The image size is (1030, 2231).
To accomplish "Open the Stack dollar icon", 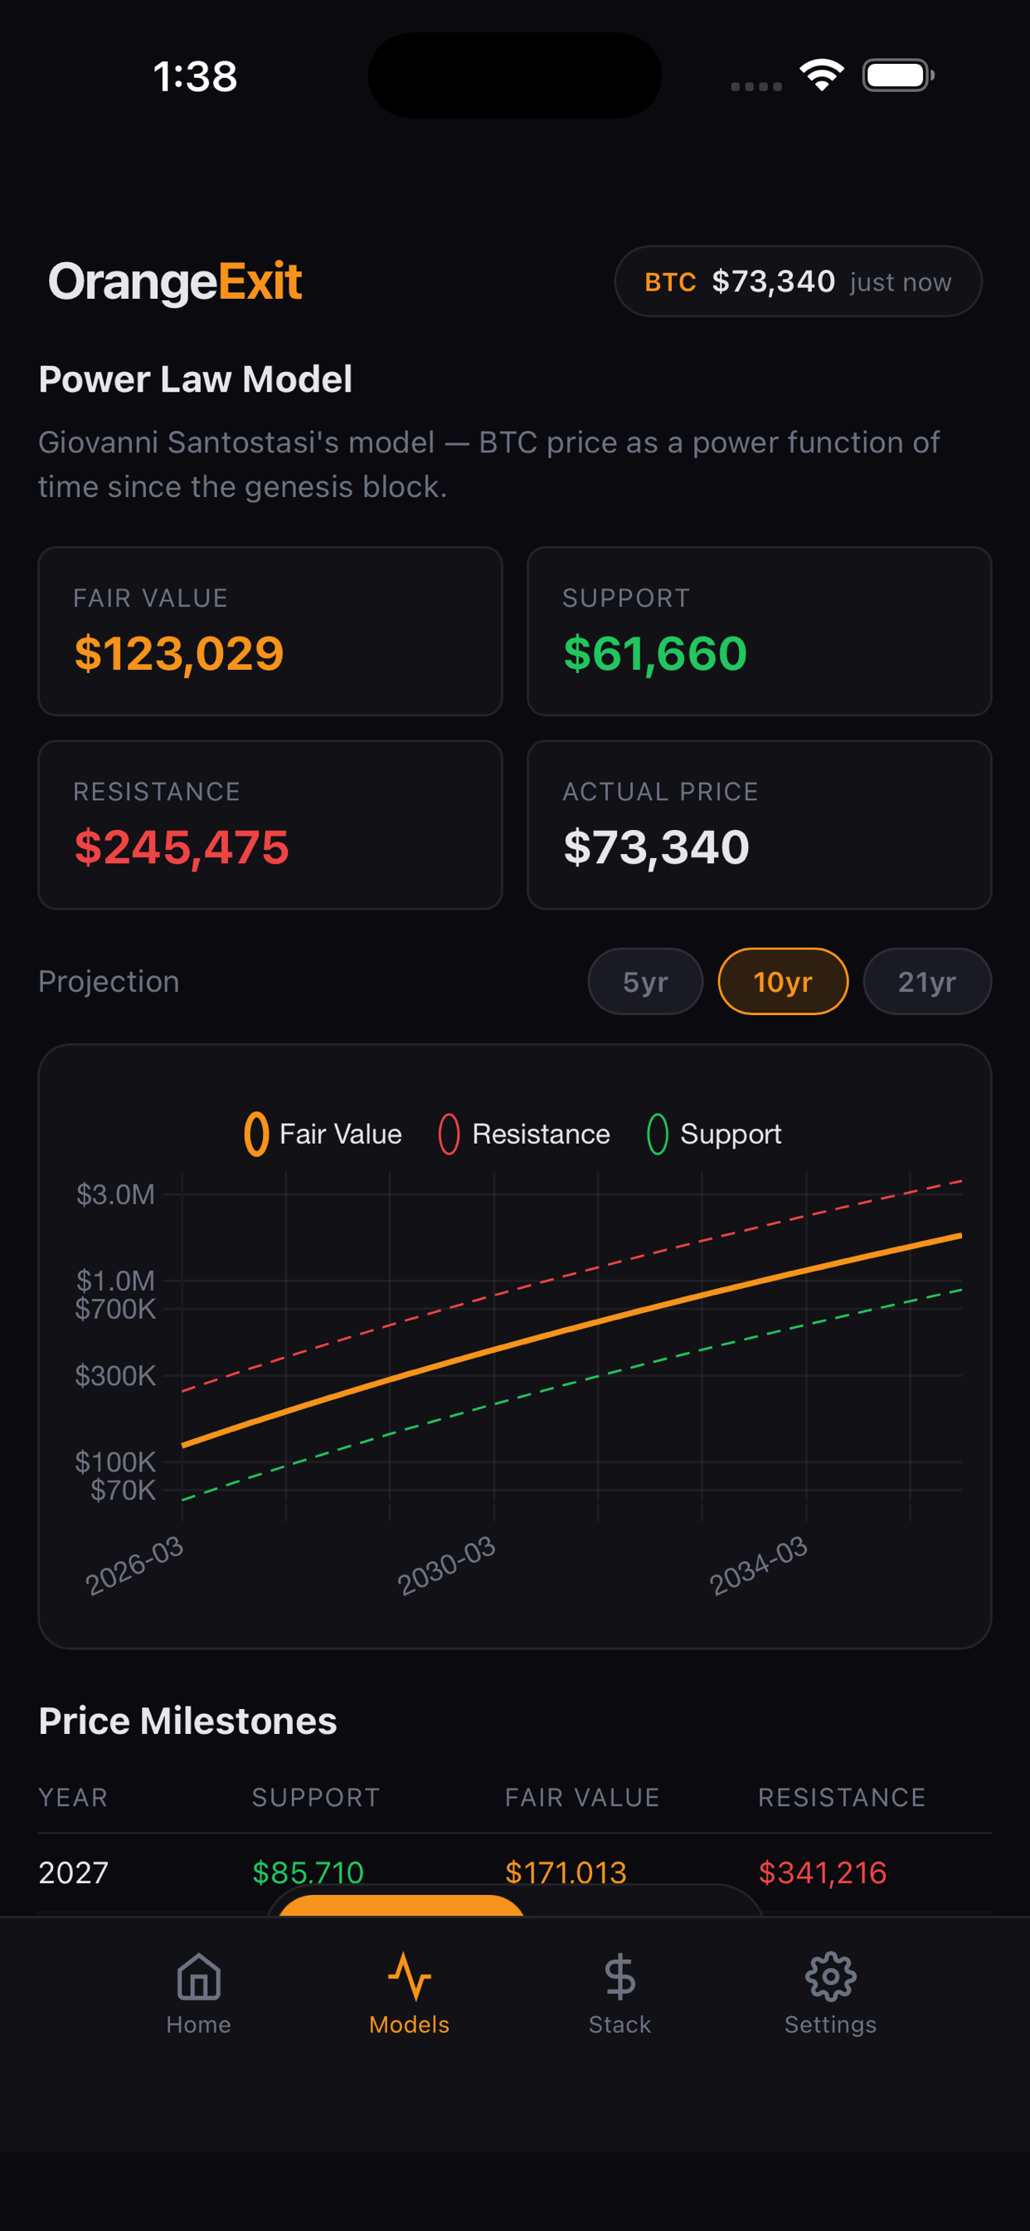I will pyautogui.click(x=619, y=1976).
